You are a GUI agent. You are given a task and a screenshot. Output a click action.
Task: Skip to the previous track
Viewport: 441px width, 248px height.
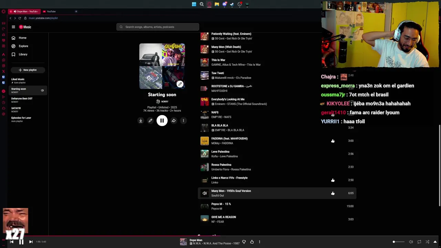pos(11,242)
